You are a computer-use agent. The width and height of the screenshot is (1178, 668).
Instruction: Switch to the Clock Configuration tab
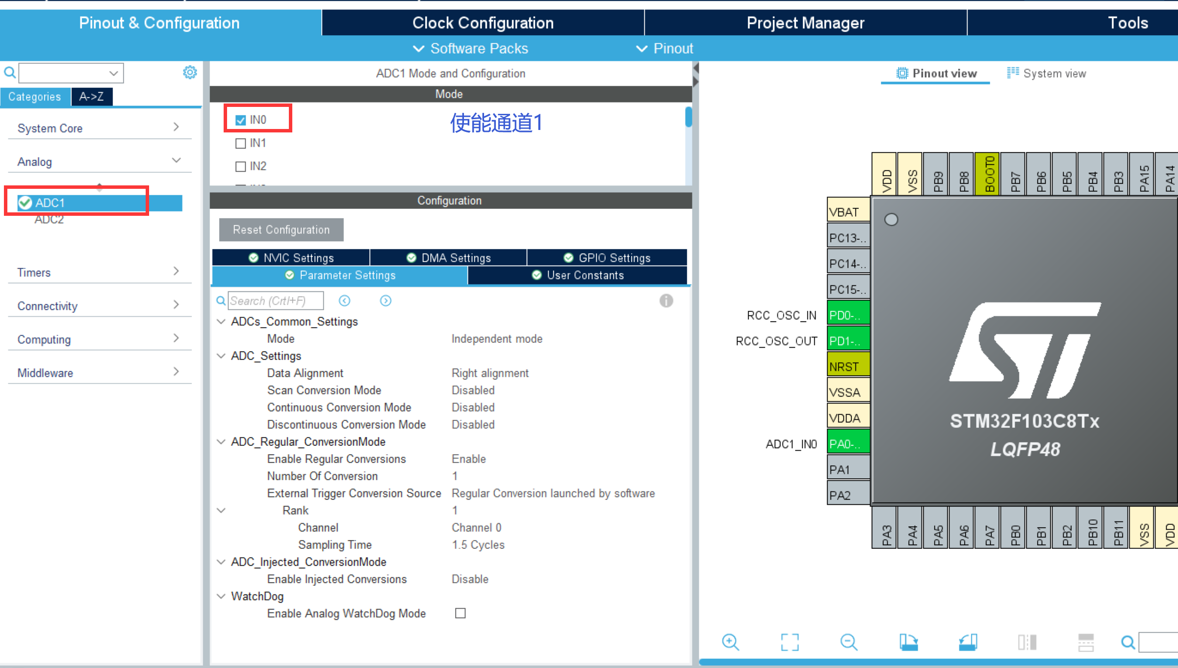point(483,22)
